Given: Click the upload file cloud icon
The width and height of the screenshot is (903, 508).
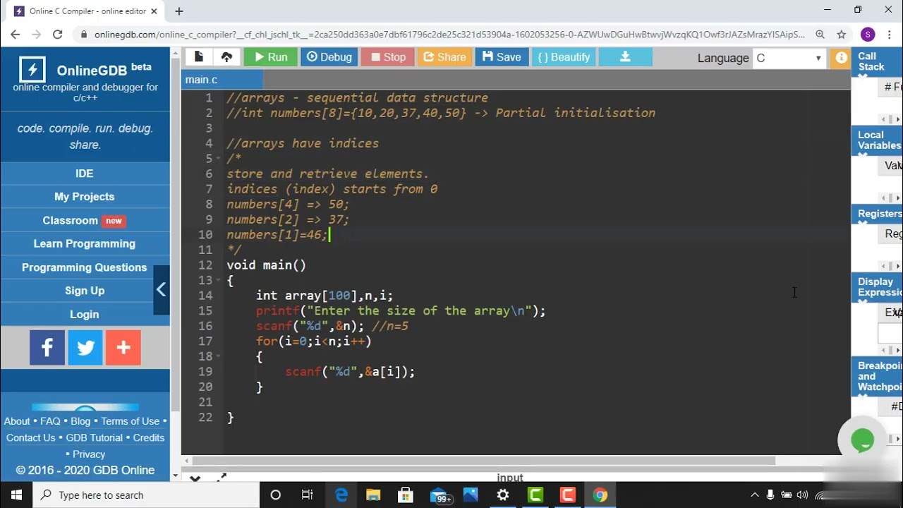Looking at the screenshot, I should click(226, 57).
